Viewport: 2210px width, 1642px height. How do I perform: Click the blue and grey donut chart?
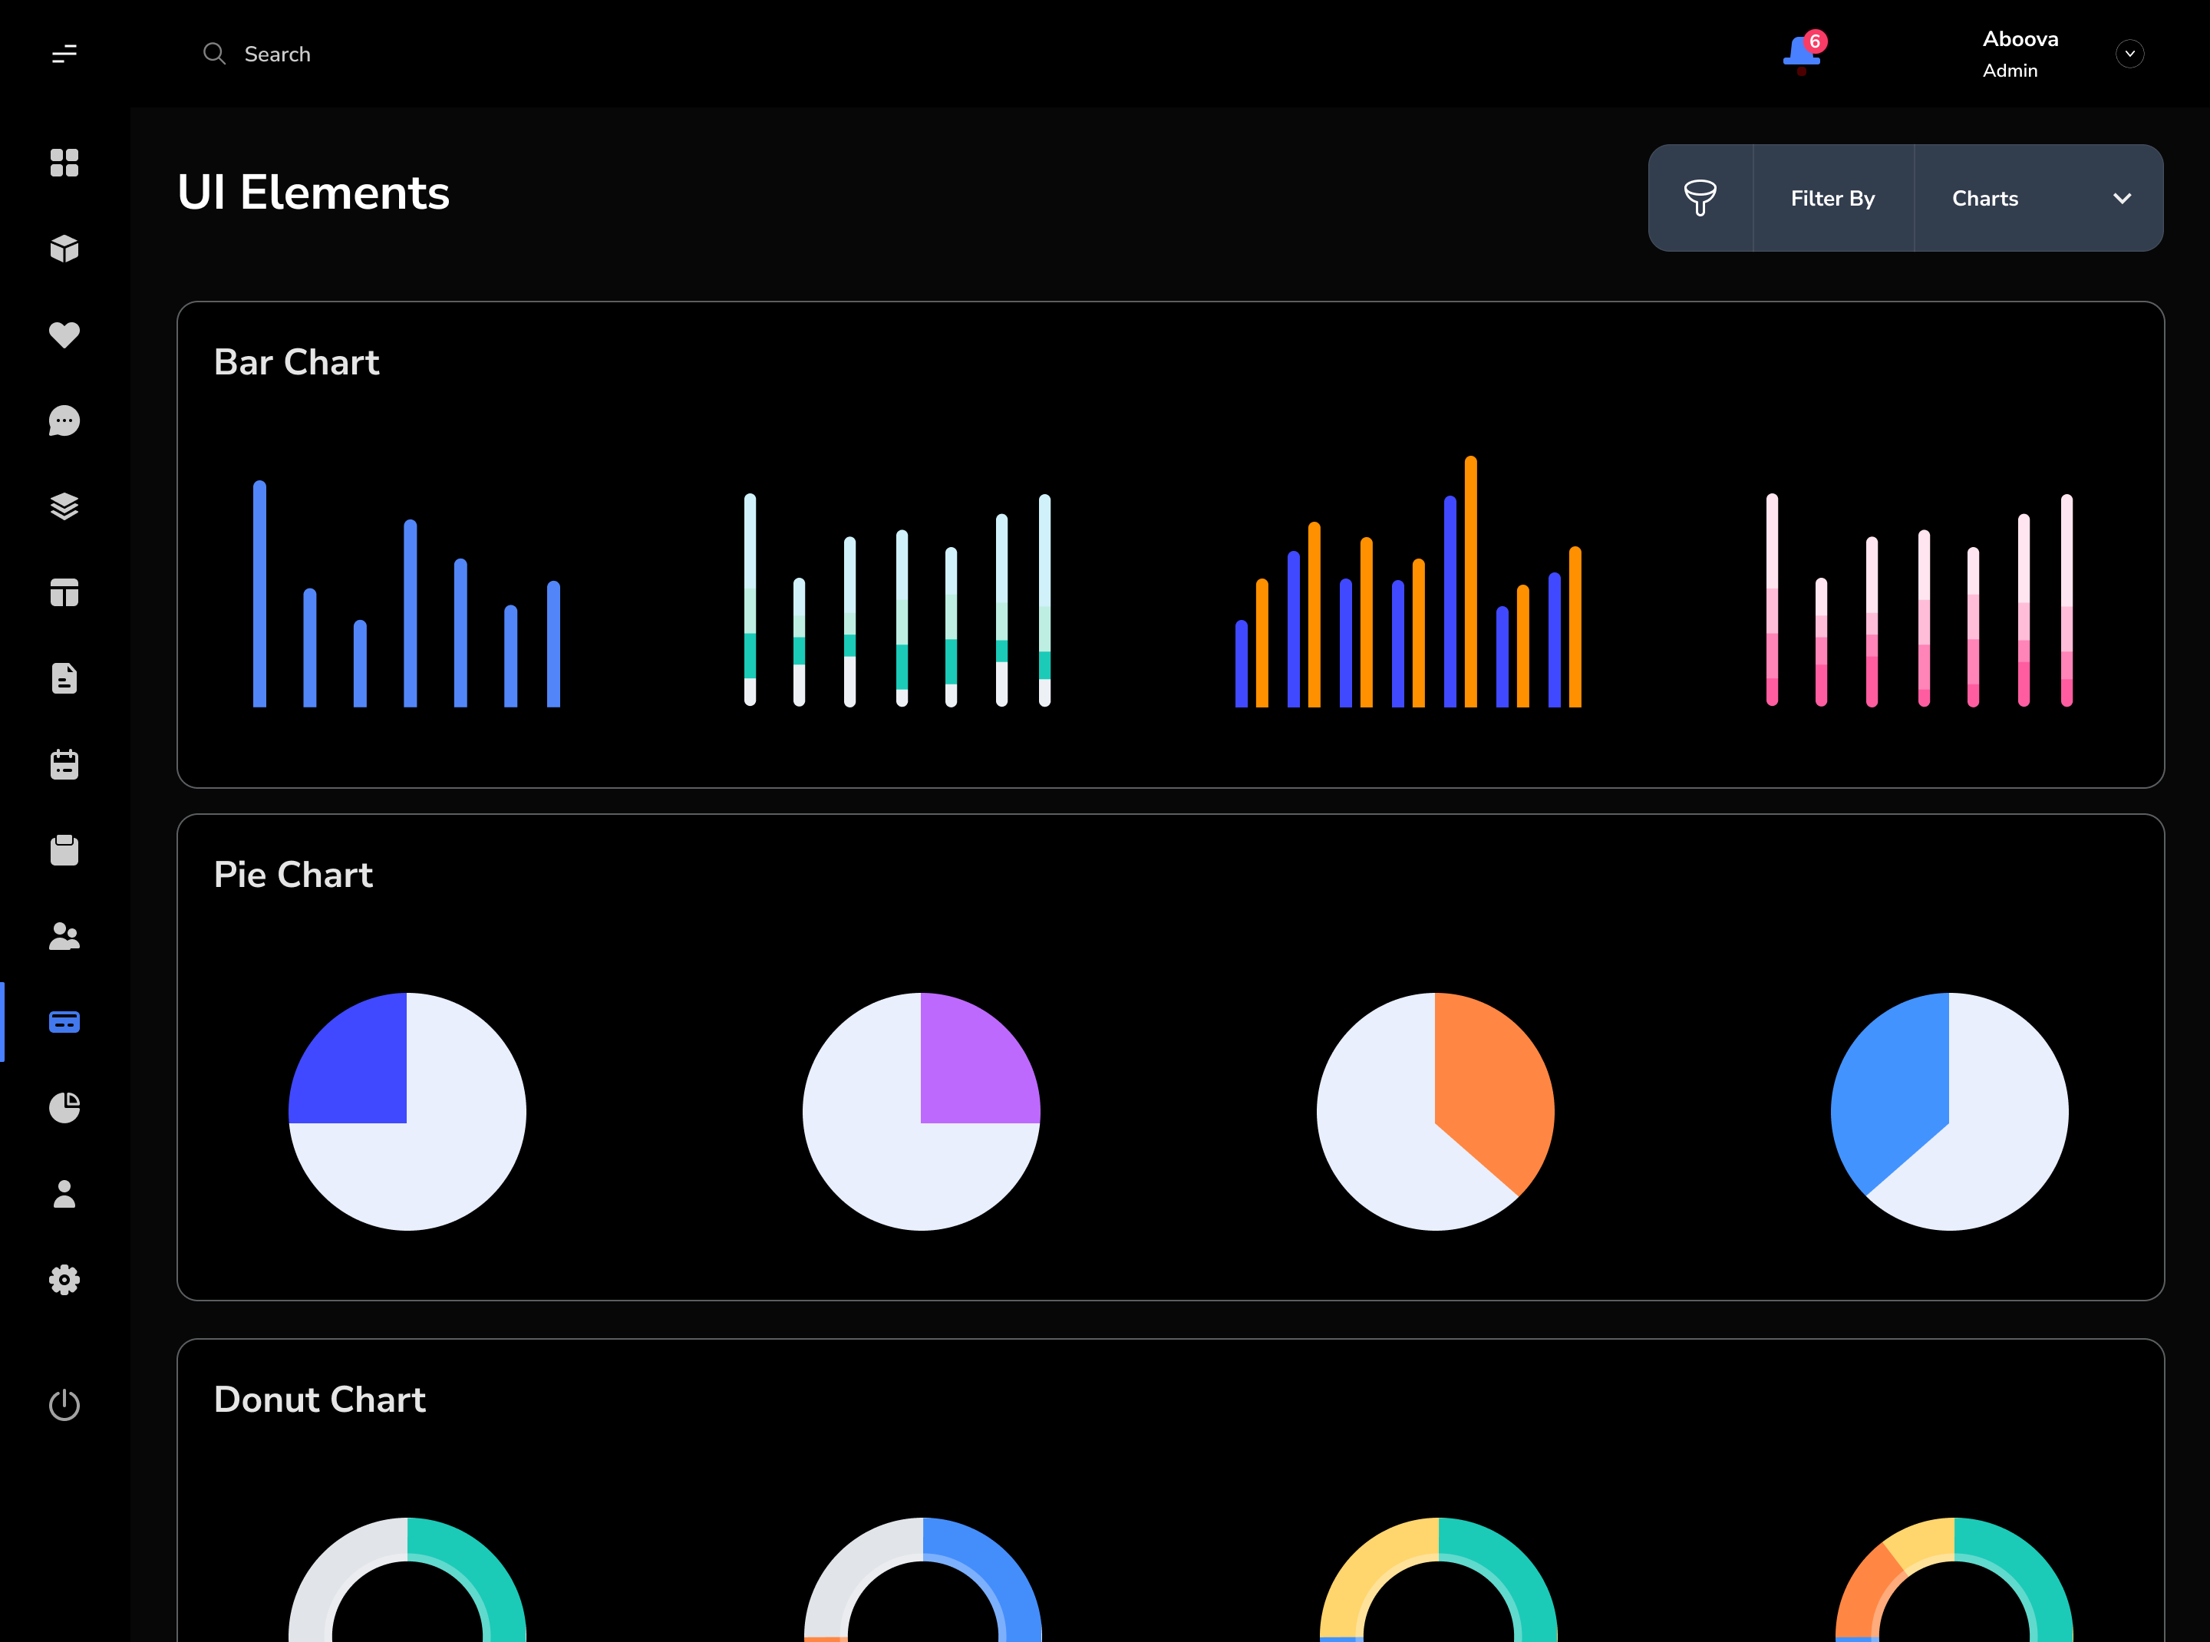coord(922,1579)
